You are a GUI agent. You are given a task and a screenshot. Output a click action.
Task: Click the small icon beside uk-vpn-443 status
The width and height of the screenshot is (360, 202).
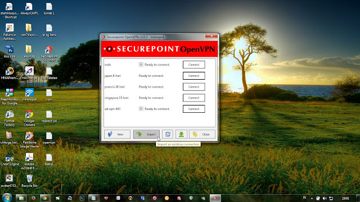coord(141,109)
